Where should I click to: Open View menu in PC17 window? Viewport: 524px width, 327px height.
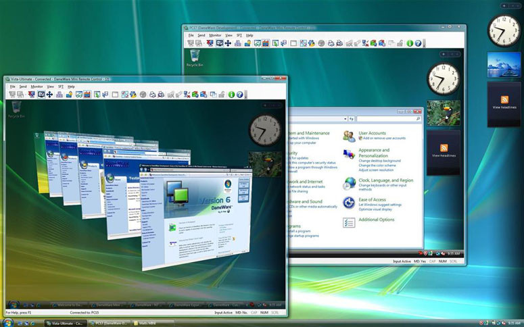pos(229,35)
